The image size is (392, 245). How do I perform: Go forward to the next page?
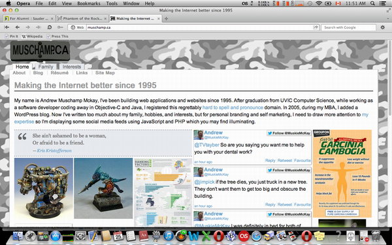(x=27, y=27)
